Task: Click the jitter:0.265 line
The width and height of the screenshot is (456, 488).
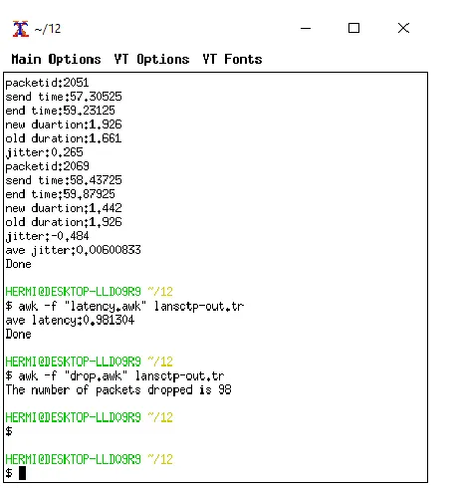Action: (x=45, y=152)
